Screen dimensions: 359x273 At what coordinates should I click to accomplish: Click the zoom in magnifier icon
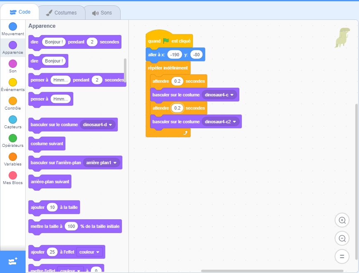pyautogui.click(x=342, y=220)
